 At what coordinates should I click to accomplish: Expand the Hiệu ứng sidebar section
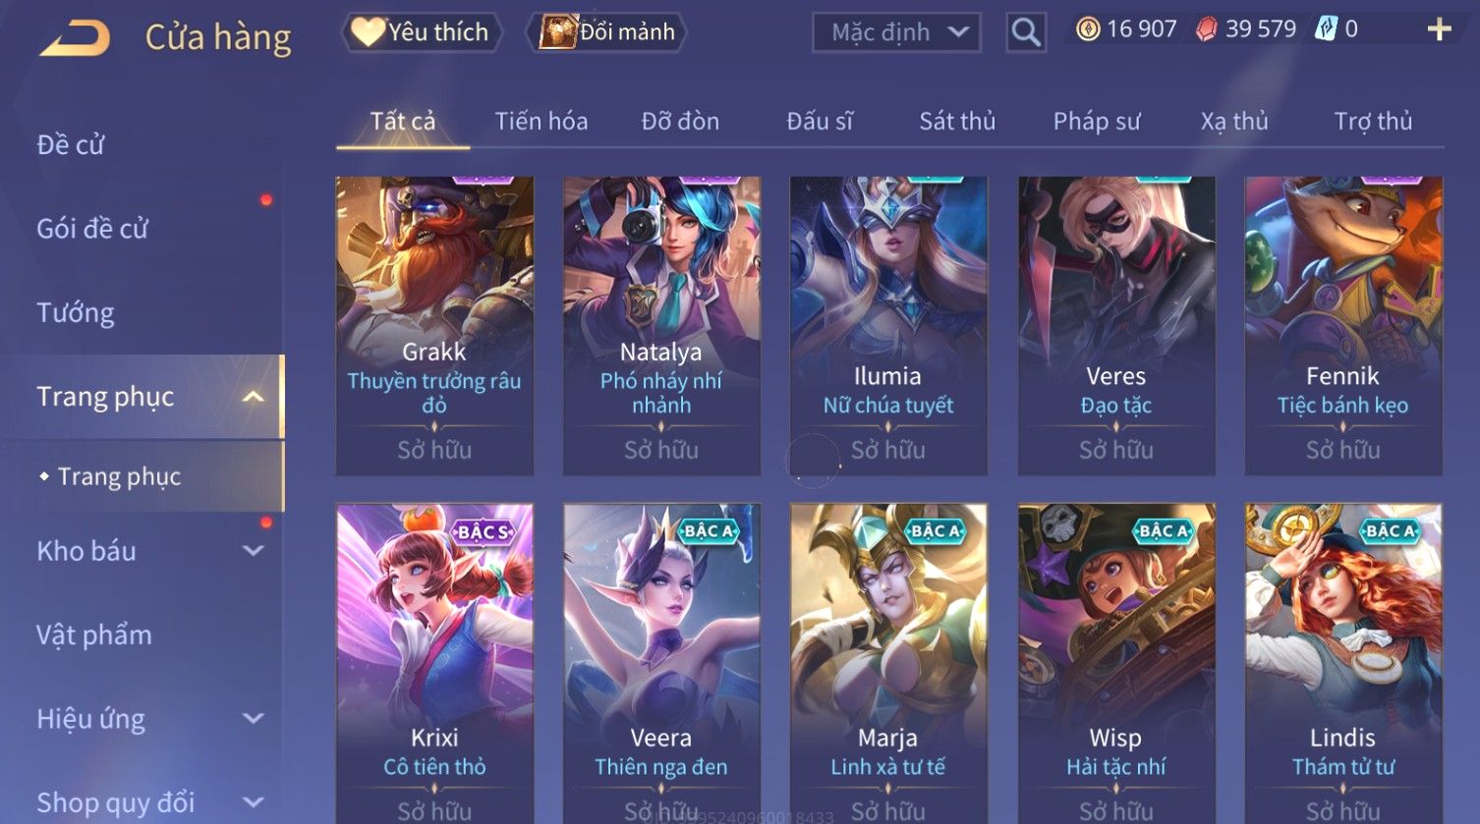(x=254, y=719)
